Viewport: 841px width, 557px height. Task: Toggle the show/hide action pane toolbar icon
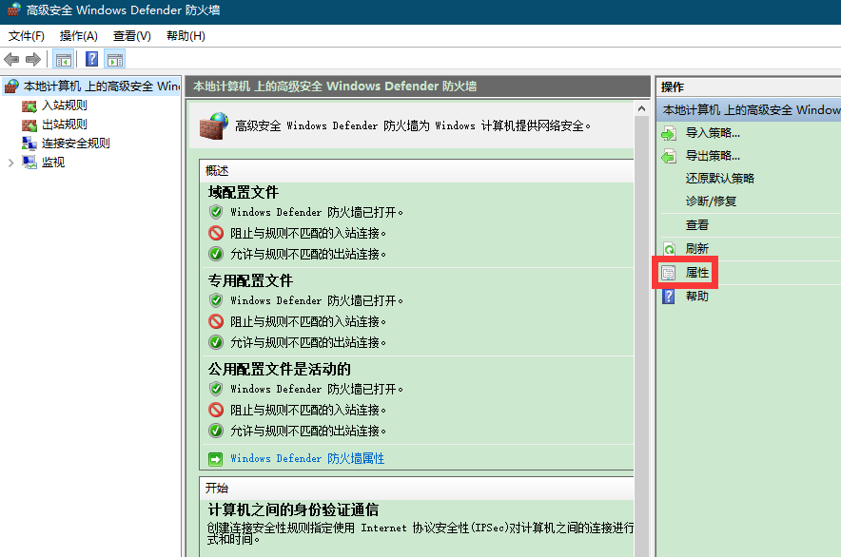(x=115, y=60)
